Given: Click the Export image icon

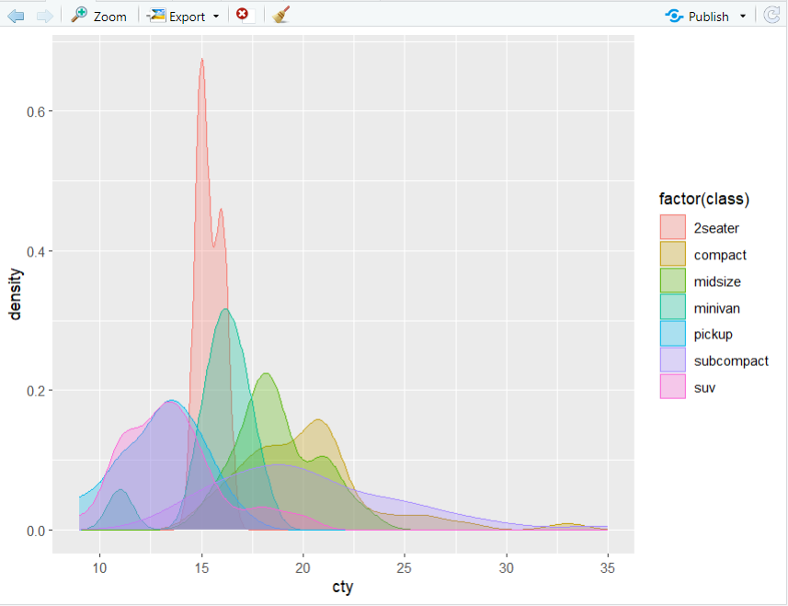Looking at the screenshot, I should (x=155, y=16).
